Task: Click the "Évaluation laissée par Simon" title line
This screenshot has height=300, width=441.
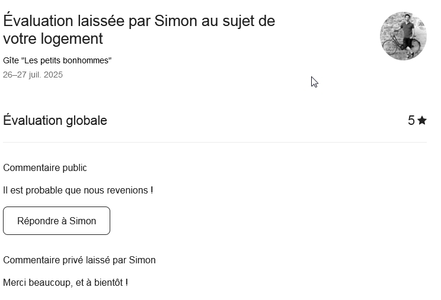Action: (x=139, y=21)
